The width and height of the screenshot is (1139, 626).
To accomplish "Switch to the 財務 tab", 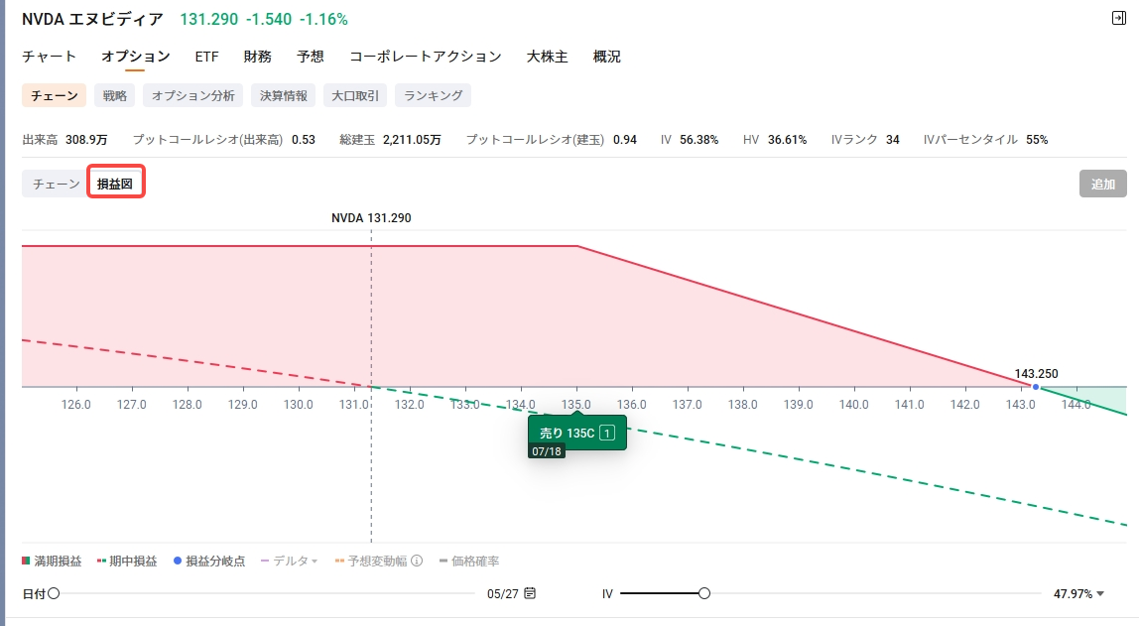I will pyautogui.click(x=258, y=57).
